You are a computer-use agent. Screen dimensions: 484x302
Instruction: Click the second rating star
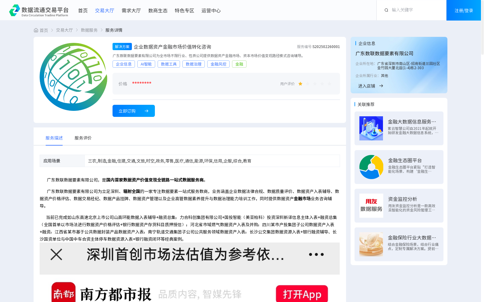tap(308, 84)
